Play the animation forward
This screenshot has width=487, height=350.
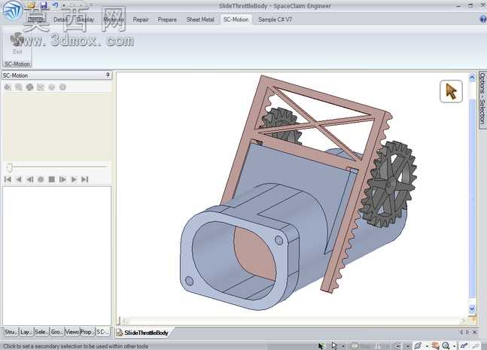pos(74,179)
